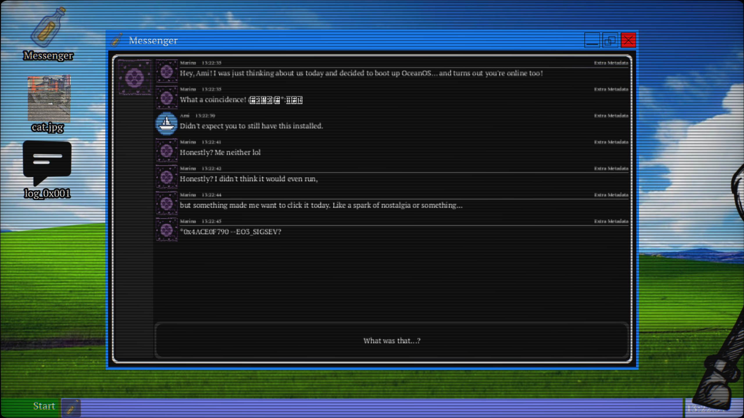
Task: Click Ami's sailboat avatar in chat
Action: [x=166, y=124]
